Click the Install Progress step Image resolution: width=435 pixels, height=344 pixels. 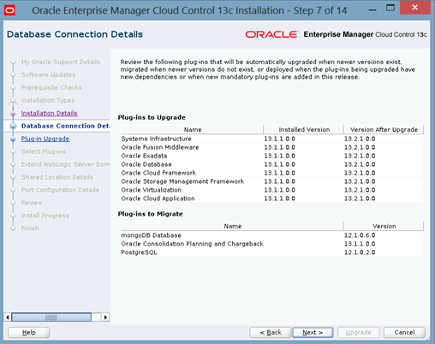[x=45, y=216]
